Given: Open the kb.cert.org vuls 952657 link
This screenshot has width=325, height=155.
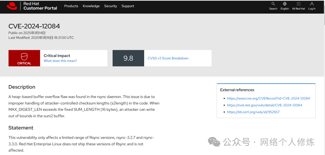Looking at the screenshot, I should [x=253, y=112].
